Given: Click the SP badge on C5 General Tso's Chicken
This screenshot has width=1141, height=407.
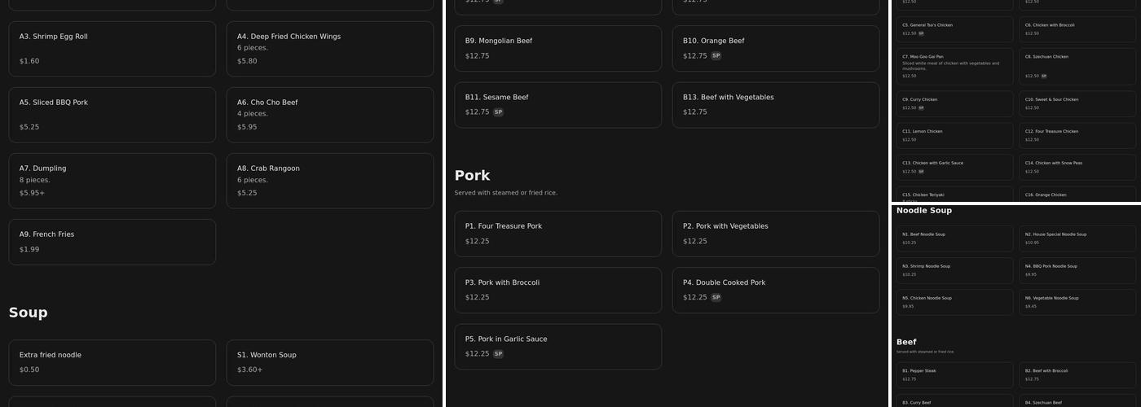Looking at the screenshot, I should tap(921, 33).
